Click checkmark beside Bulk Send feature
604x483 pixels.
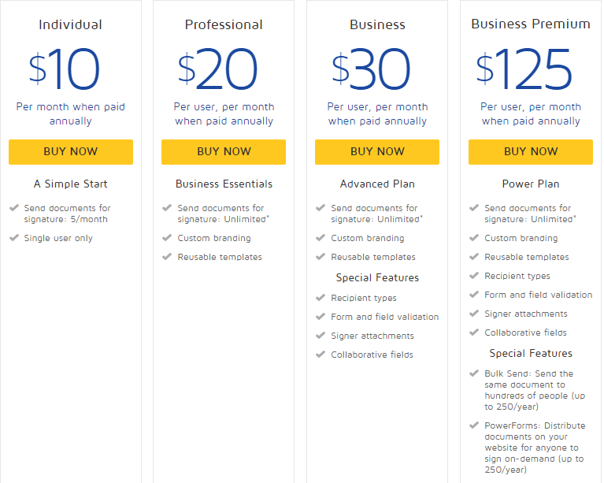click(x=474, y=373)
